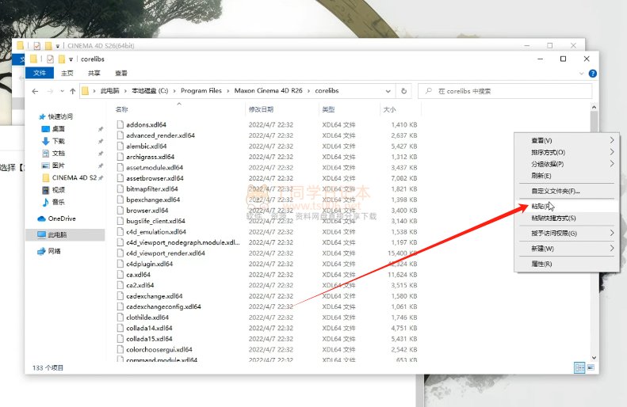Click the Back navigation arrow
Screen dimensions: 627x407
pyautogui.click(x=35, y=91)
